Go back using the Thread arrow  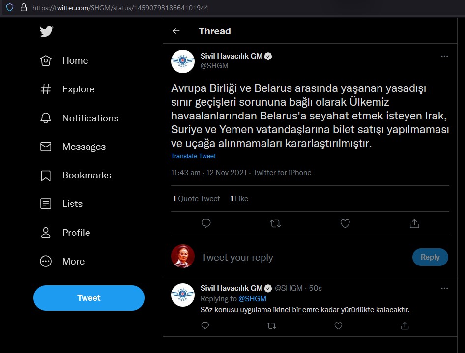(x=176, y=31)
